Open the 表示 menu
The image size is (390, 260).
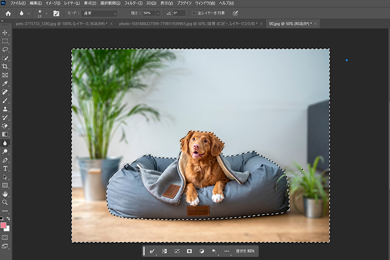[166, 3]
